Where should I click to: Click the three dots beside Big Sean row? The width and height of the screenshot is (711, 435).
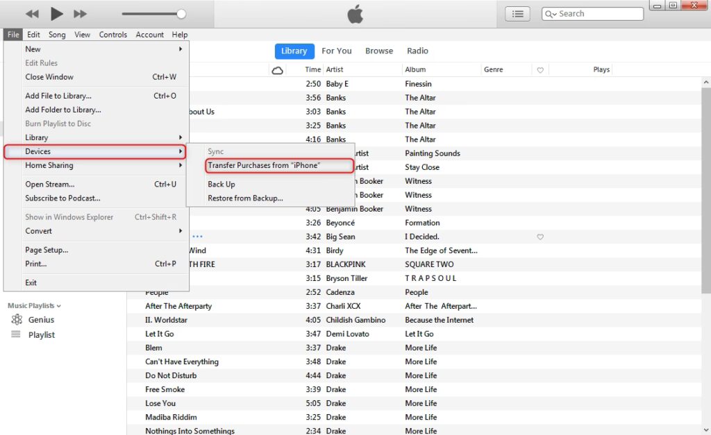click(197, 237)
